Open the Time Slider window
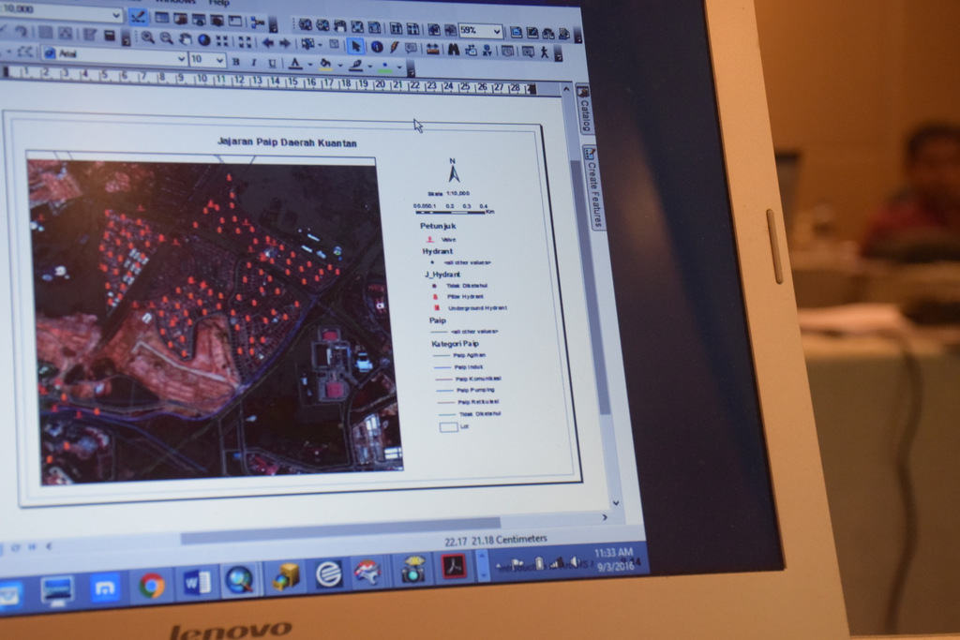960x640 pixels. pyautogui.click(x=507, y=52)
